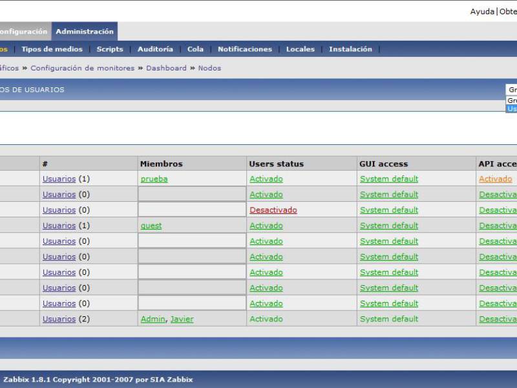Open the prueba member link
517x388 pixels.
tap(154, 179)
